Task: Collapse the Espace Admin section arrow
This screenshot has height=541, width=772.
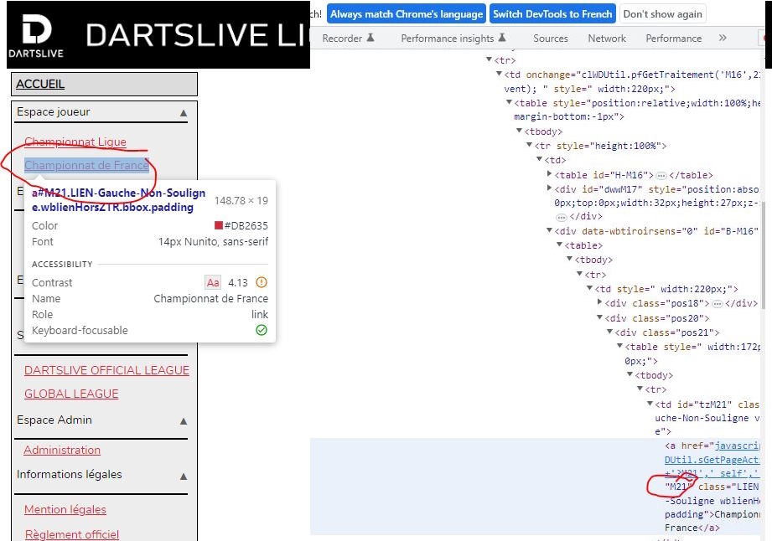Action: [x=184, y=421]
